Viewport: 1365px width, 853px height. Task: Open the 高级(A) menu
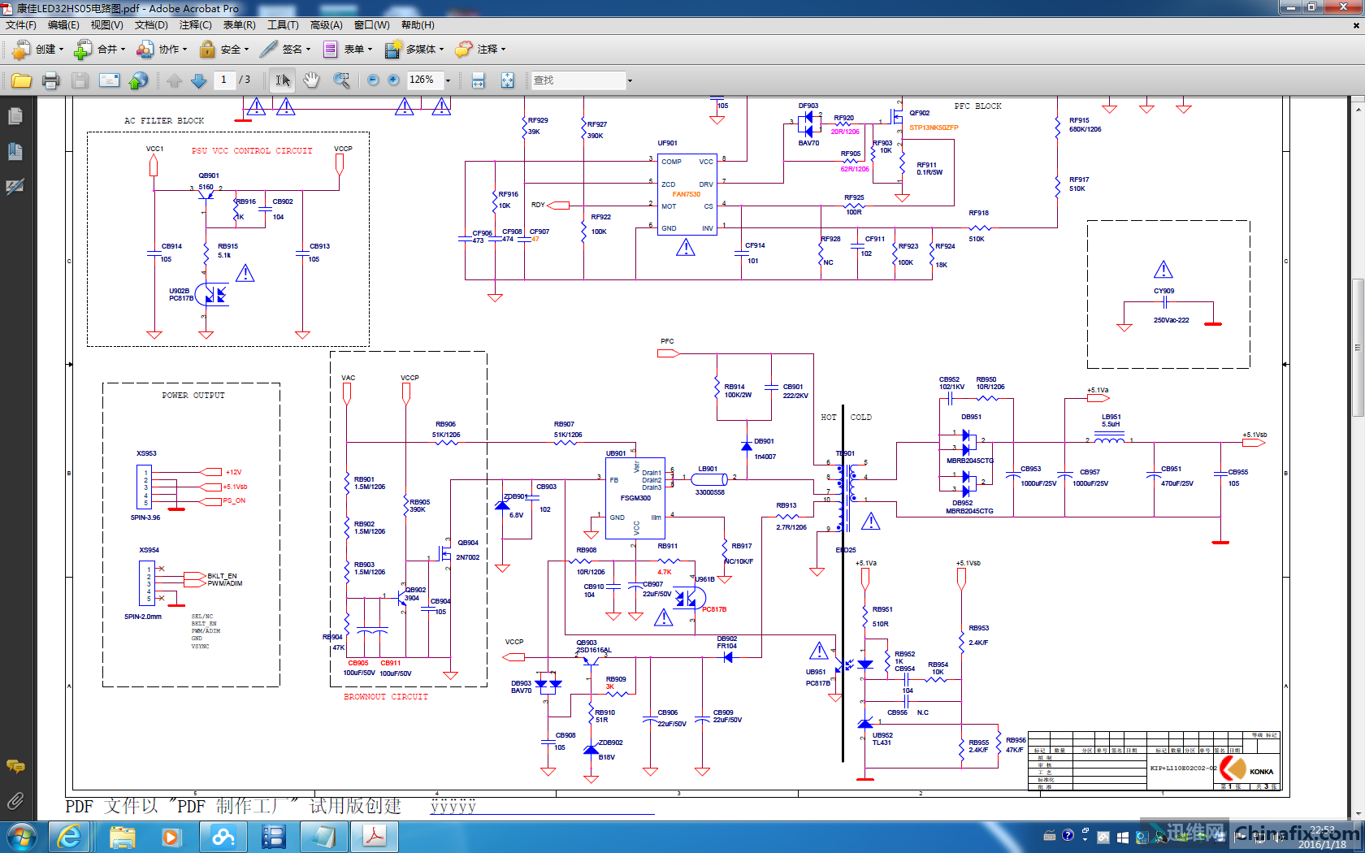pyautogui.click(x=326, y=25)
